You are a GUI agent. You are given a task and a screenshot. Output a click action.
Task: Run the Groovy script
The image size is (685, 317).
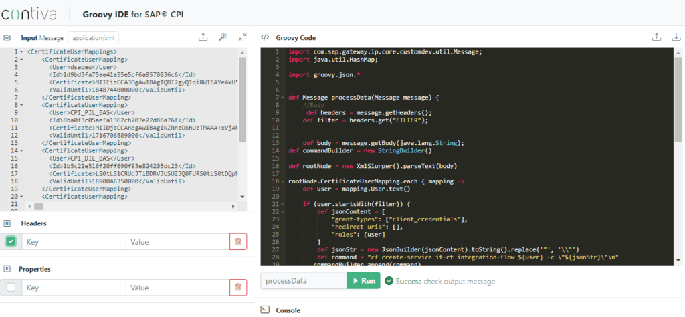(x=363, y=280)
